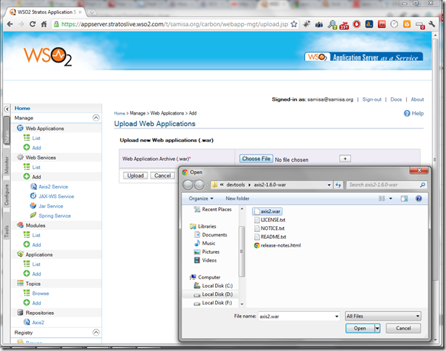This screenshot has height=351, width=446.
Task: Select the release-notes.html file
Action: click(x=277, y=245)
